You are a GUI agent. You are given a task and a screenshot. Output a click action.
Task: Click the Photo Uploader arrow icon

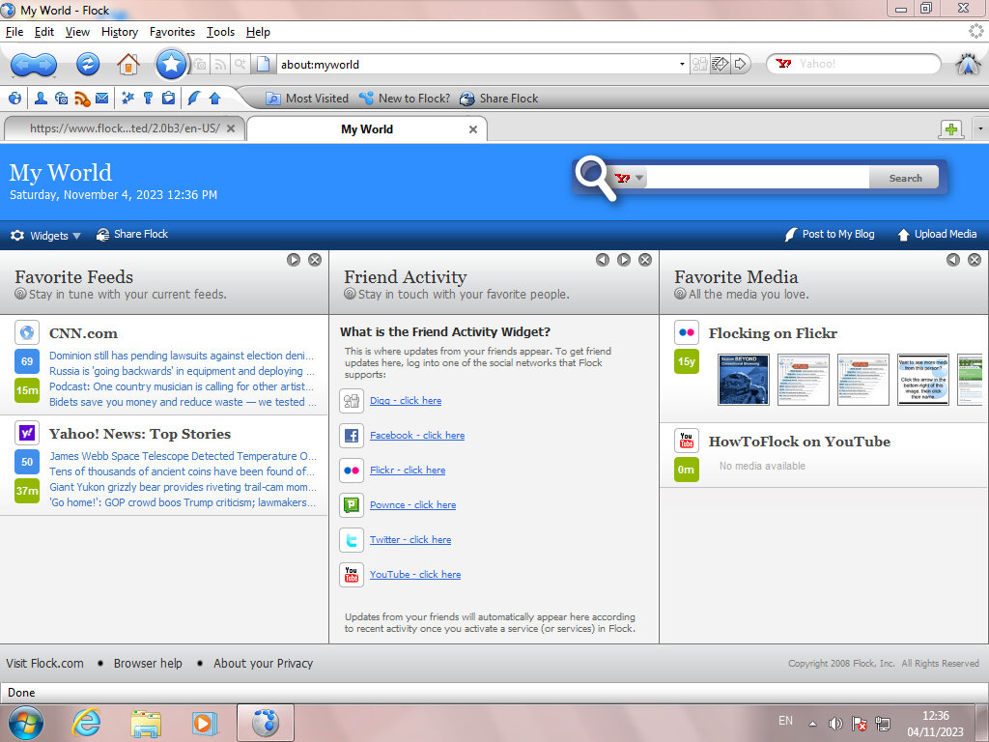(x=214, y=98)
